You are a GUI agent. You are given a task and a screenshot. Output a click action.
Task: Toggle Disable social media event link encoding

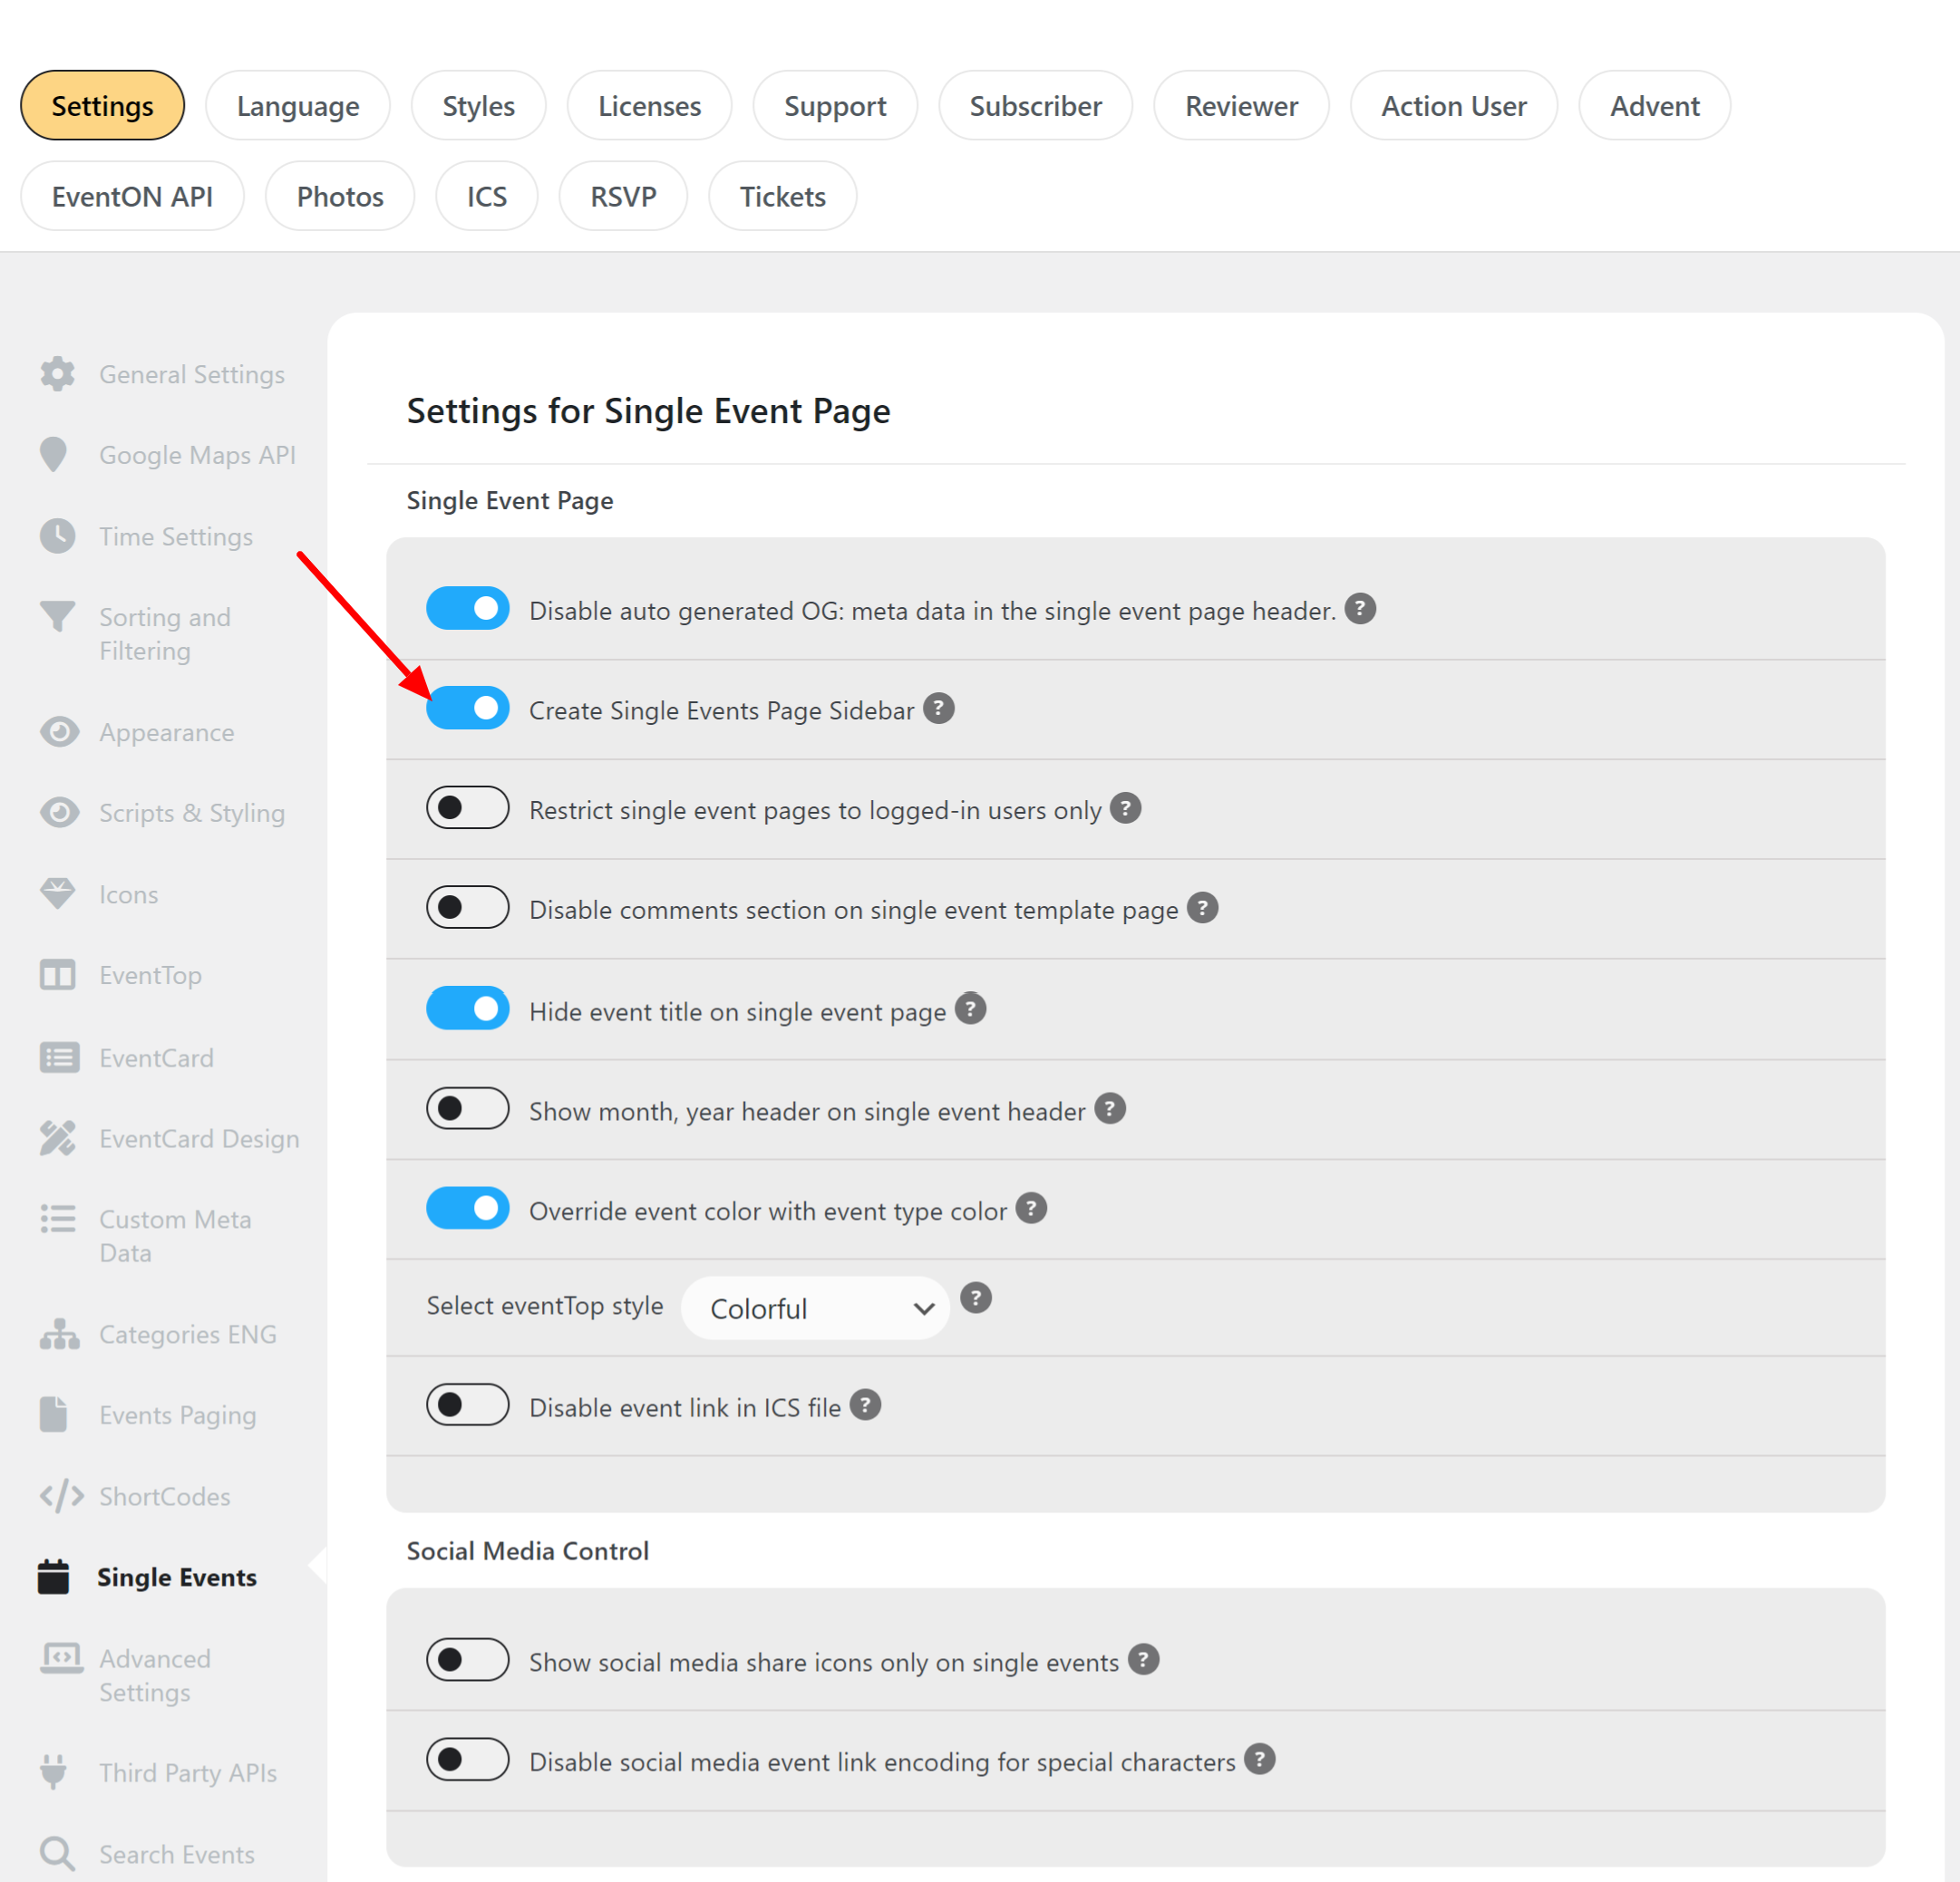click(x=468, y=1759)
